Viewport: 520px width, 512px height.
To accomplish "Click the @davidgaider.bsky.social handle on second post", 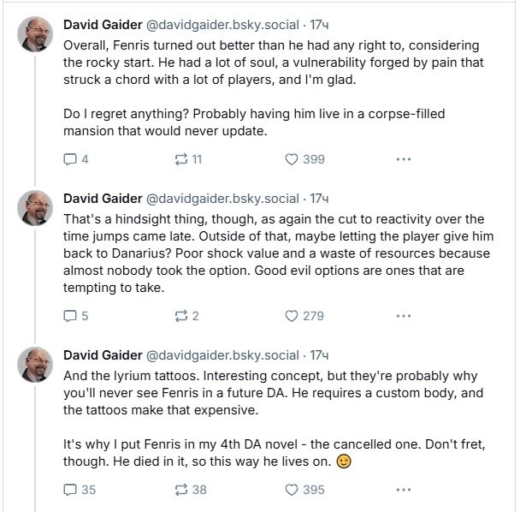I will (226, 196).
